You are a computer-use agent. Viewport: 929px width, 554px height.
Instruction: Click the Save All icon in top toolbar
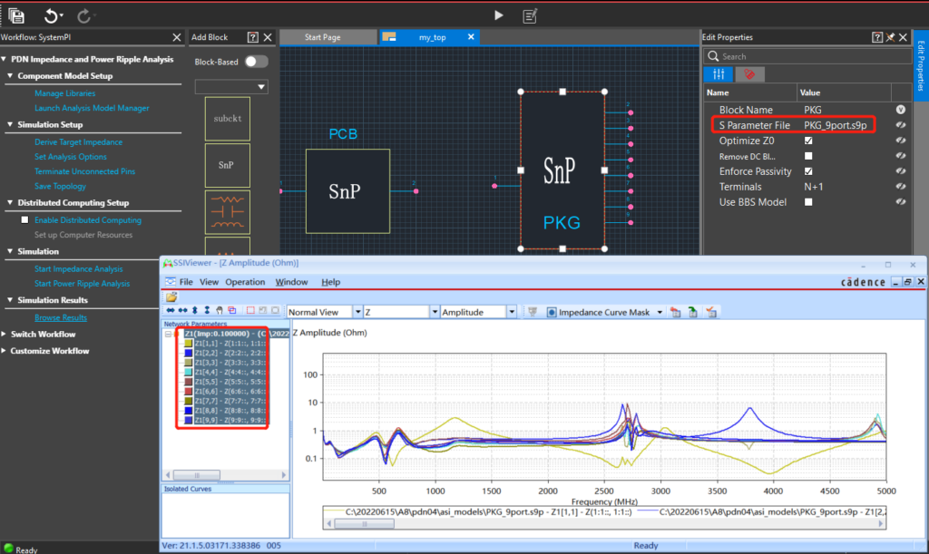(x=15, y=15)
